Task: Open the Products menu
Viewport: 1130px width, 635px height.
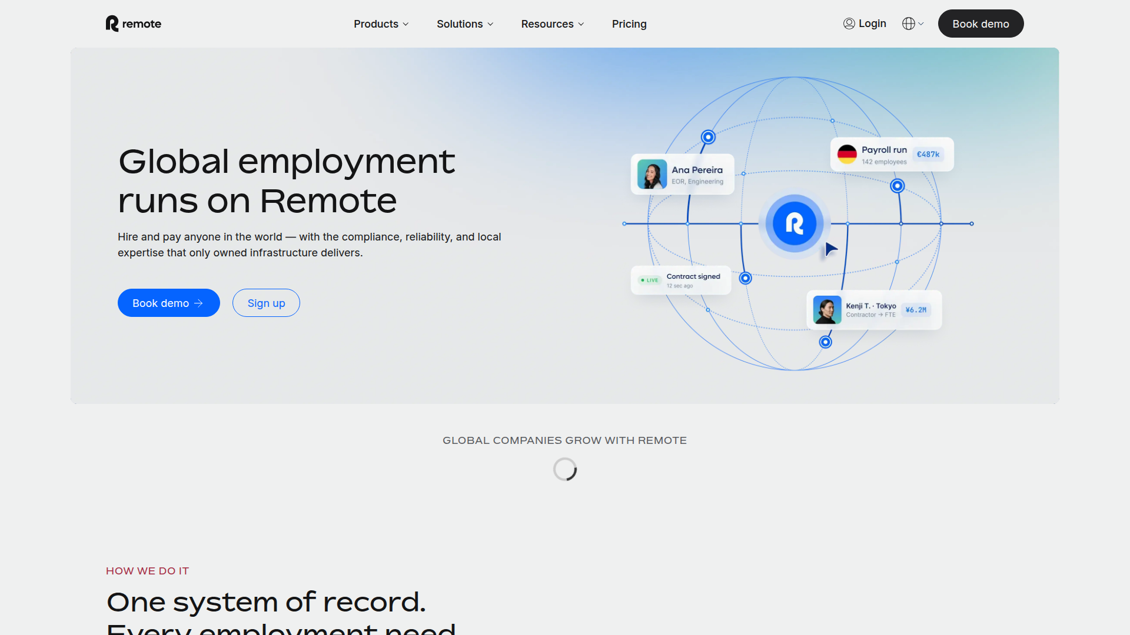Action: (x=381, y=24)
